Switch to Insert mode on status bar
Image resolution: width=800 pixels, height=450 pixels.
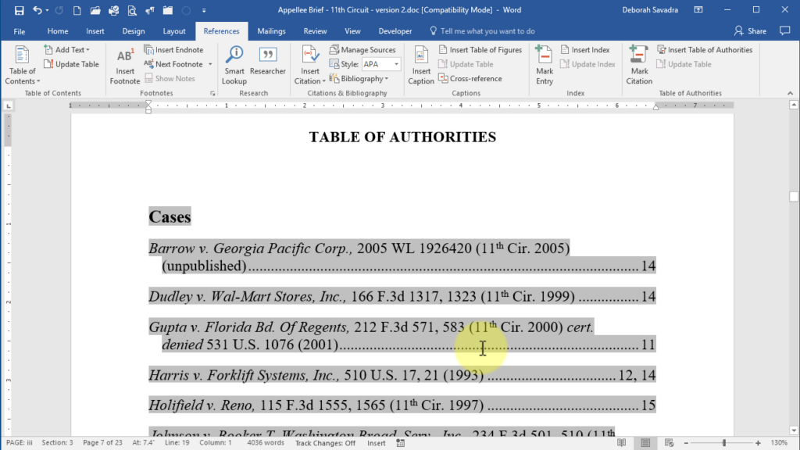pyautogui.click(x=376, y=442)
